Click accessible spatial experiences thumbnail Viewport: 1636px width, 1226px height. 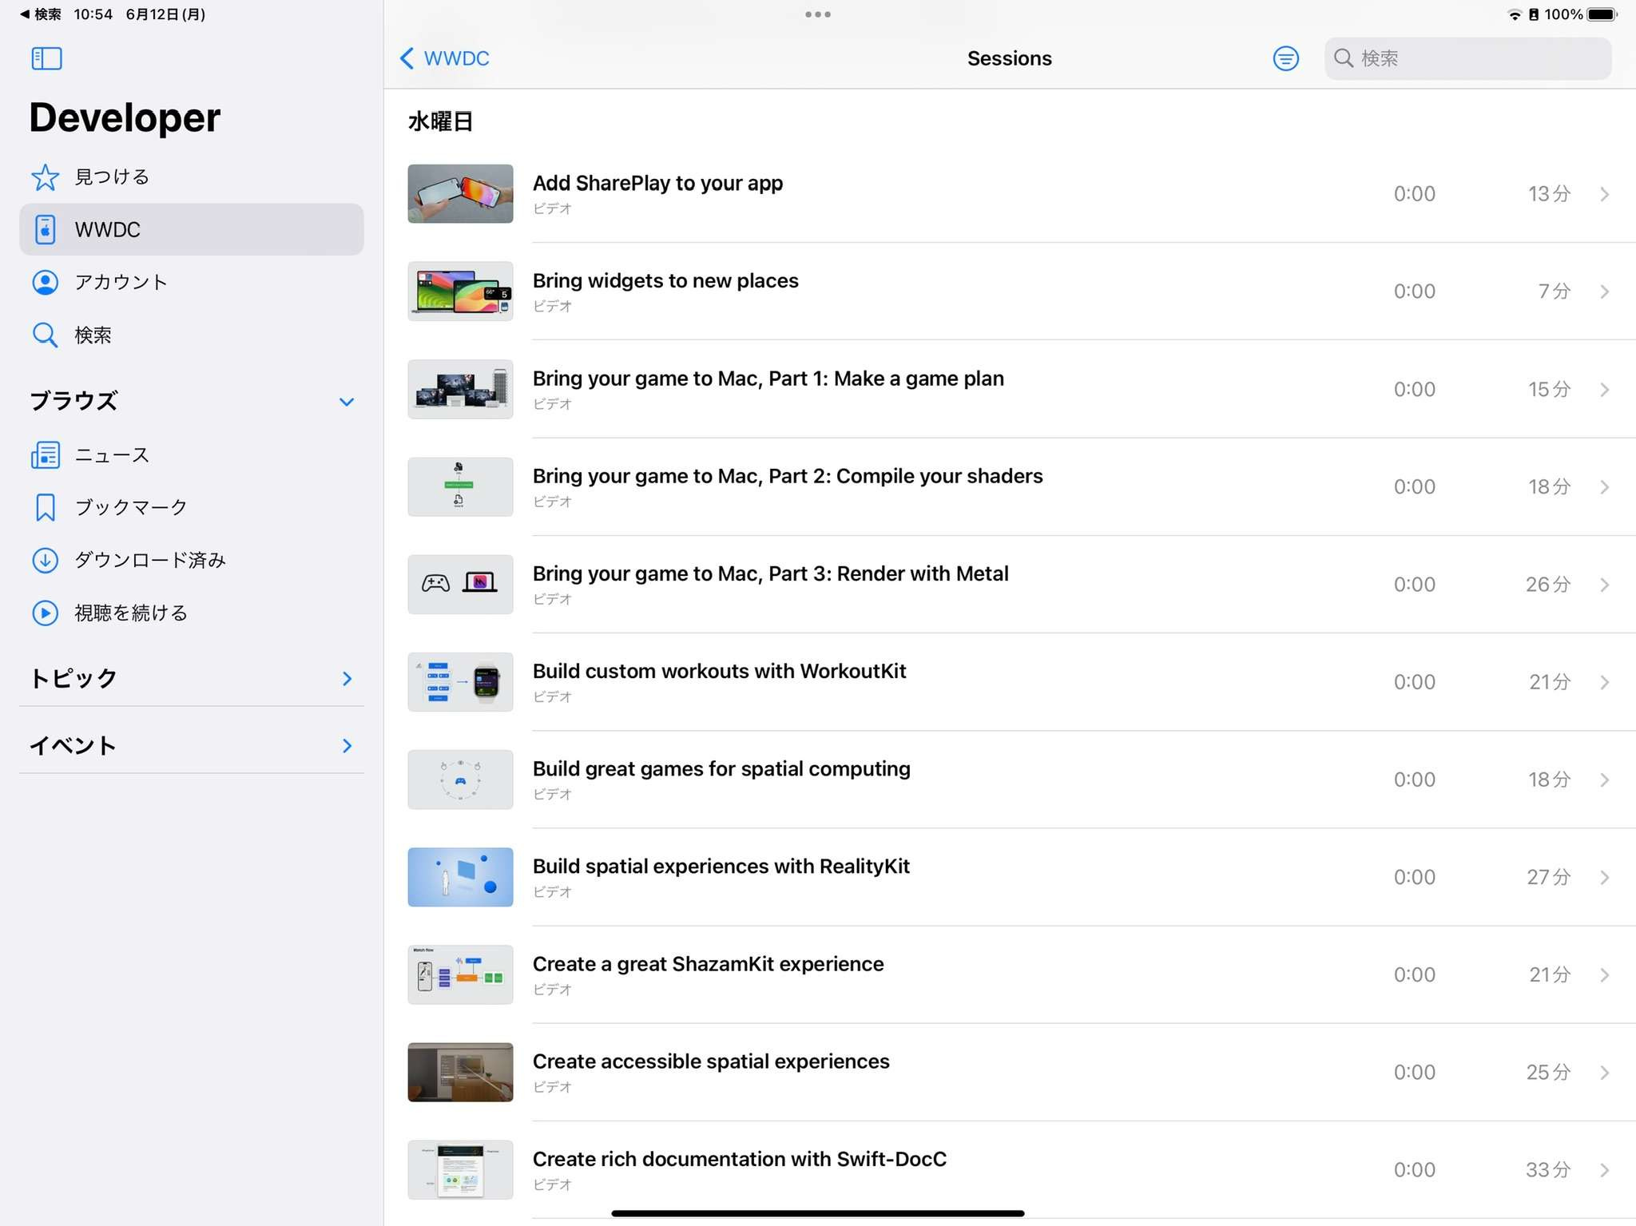point(460,1073)
